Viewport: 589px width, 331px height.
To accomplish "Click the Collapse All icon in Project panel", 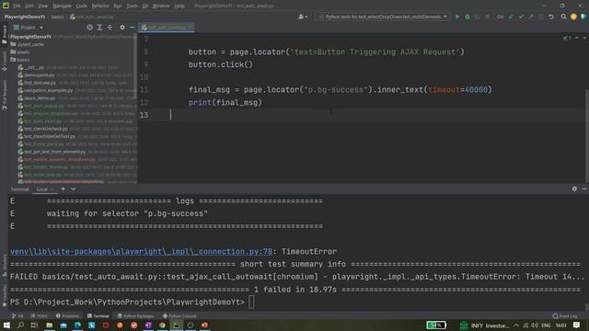I will pyautogui.click(x=110, y=28).
